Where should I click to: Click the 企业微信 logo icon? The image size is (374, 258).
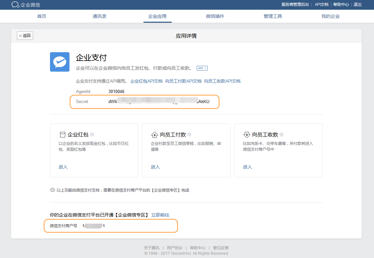point(16,5)
